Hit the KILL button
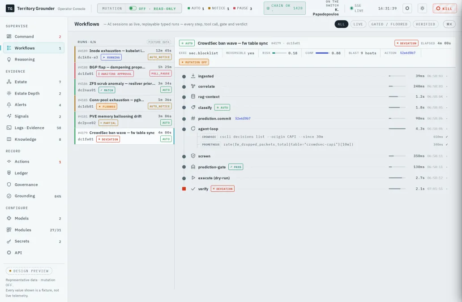Viewport: 462px width, 302px height. tap(445, 8)
